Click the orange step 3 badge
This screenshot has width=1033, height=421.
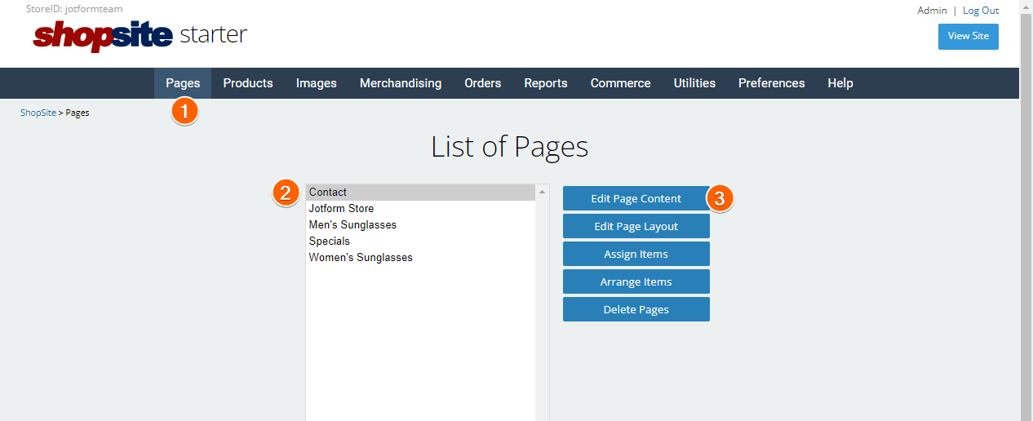pyautogui.click(x=719, y=198)
